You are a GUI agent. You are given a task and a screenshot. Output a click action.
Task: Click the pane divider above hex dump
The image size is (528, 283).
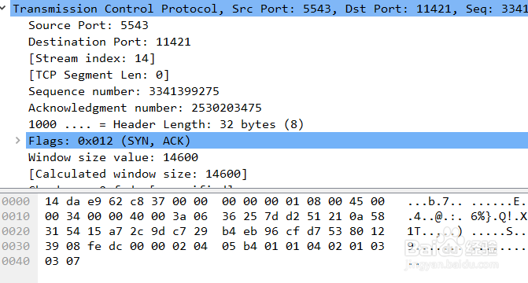click(264, 190)
